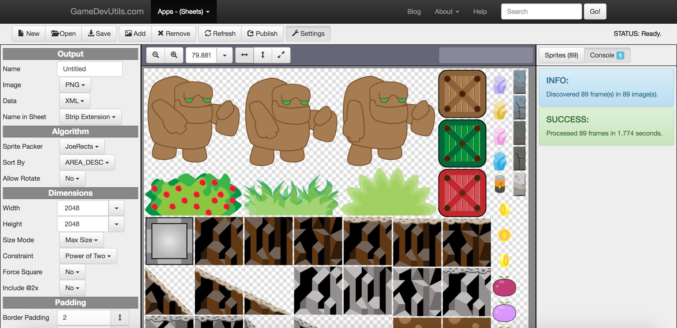Click the Refresh toolbar button

coord(220,34)
